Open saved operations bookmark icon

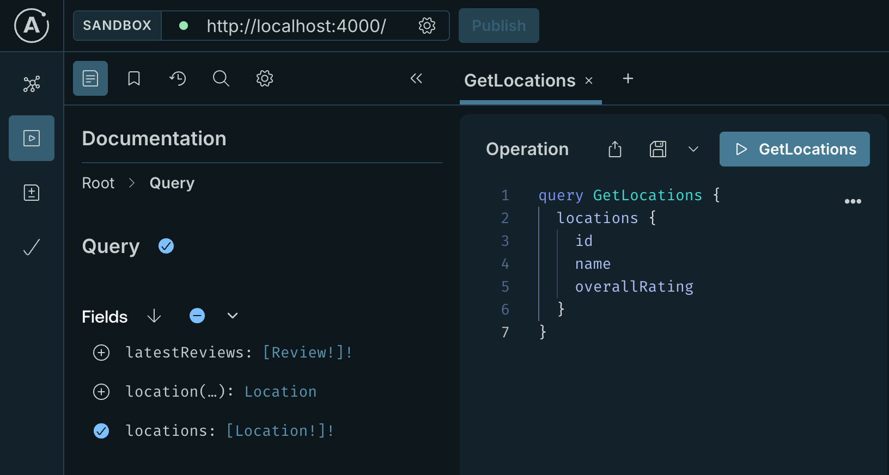tap(134, 78)
